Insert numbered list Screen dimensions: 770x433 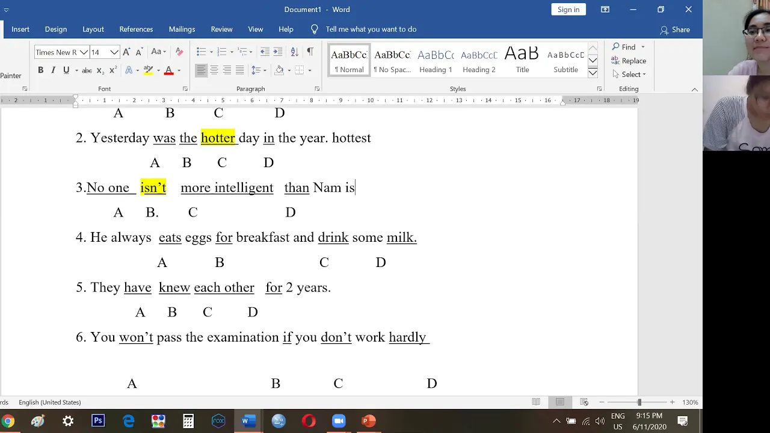222,52
